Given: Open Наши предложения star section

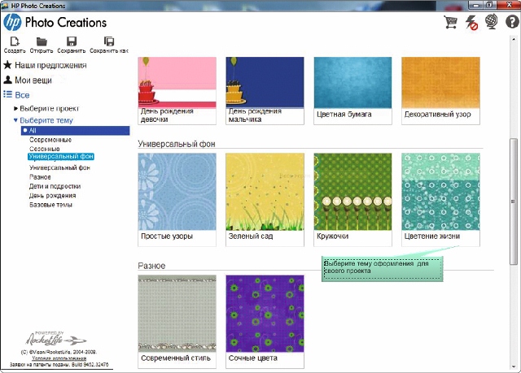Looking at the screenshot, I should coord(45,65).
